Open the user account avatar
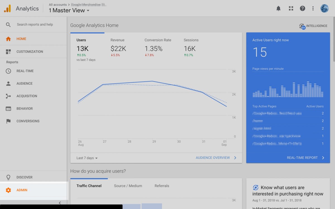This screenshot has width=335, height=209. pyautogui.click(x=324, y=8)
